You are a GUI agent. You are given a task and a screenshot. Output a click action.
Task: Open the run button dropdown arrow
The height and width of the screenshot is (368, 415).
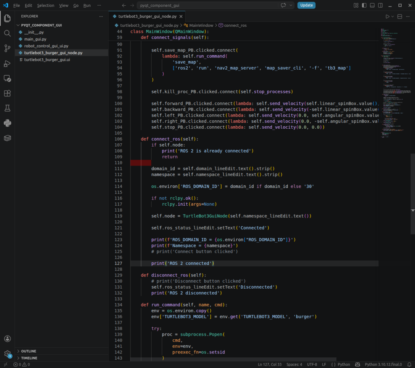coord(392,16)
